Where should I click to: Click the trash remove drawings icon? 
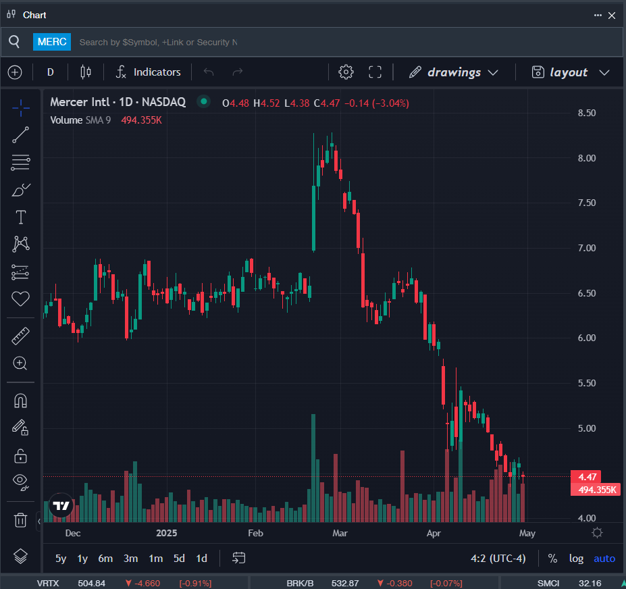pos(20,520)
